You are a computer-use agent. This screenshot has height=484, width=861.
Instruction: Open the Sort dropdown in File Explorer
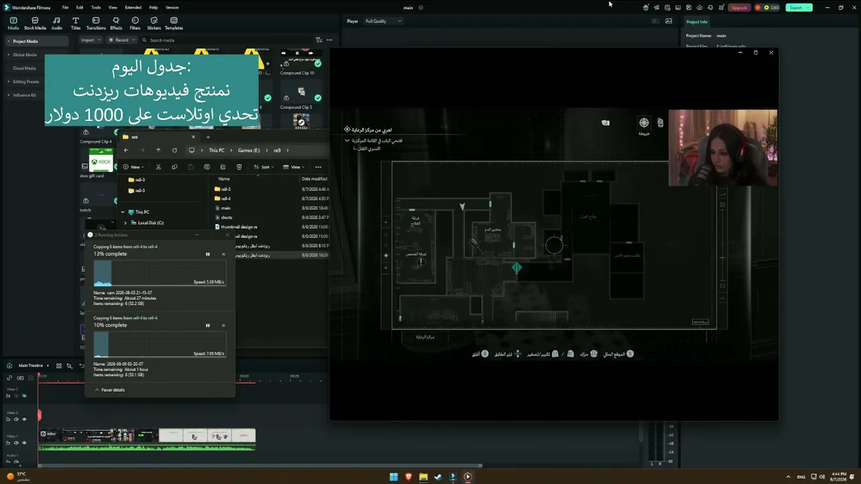pyautogui.click(x=264, y=167)
